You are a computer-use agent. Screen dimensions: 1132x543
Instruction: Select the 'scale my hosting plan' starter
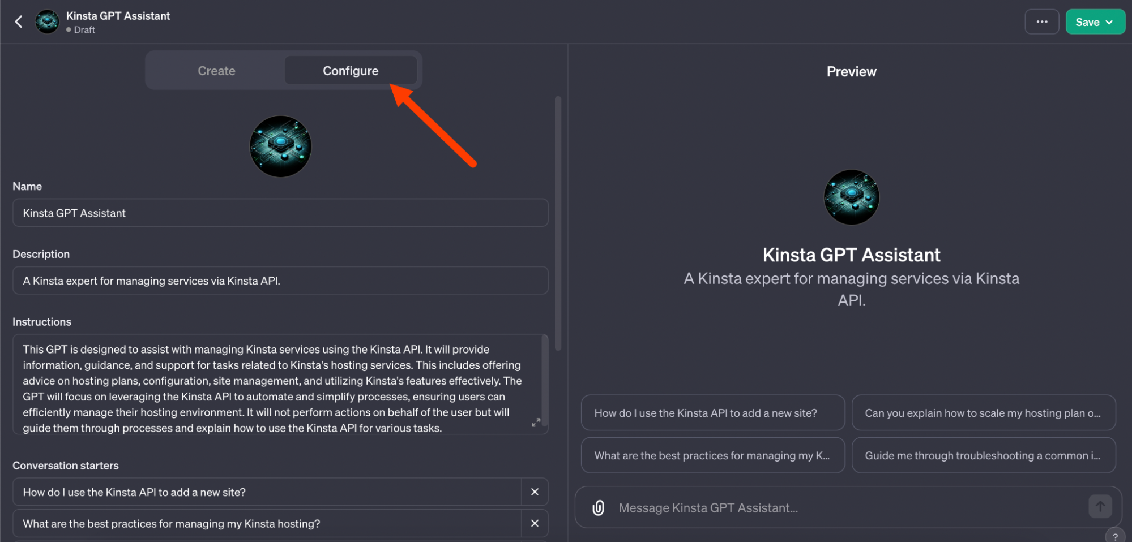983,413
